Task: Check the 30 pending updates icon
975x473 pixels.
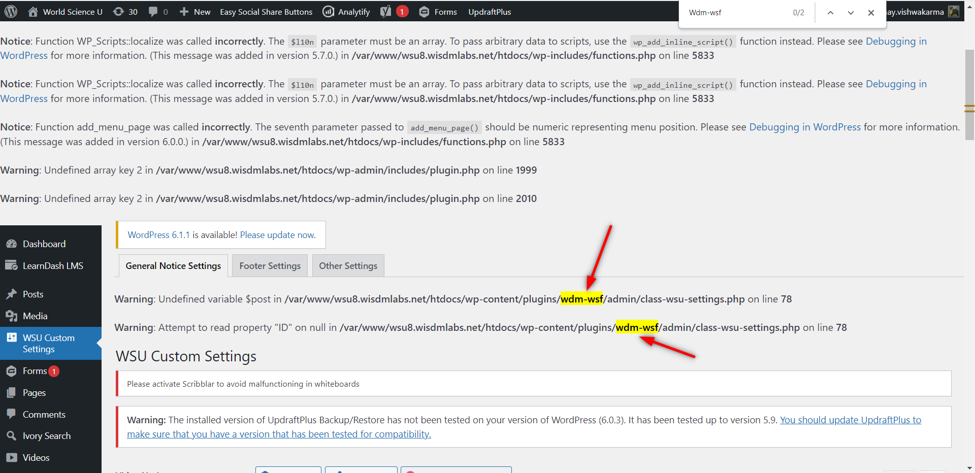Action: 118,11
